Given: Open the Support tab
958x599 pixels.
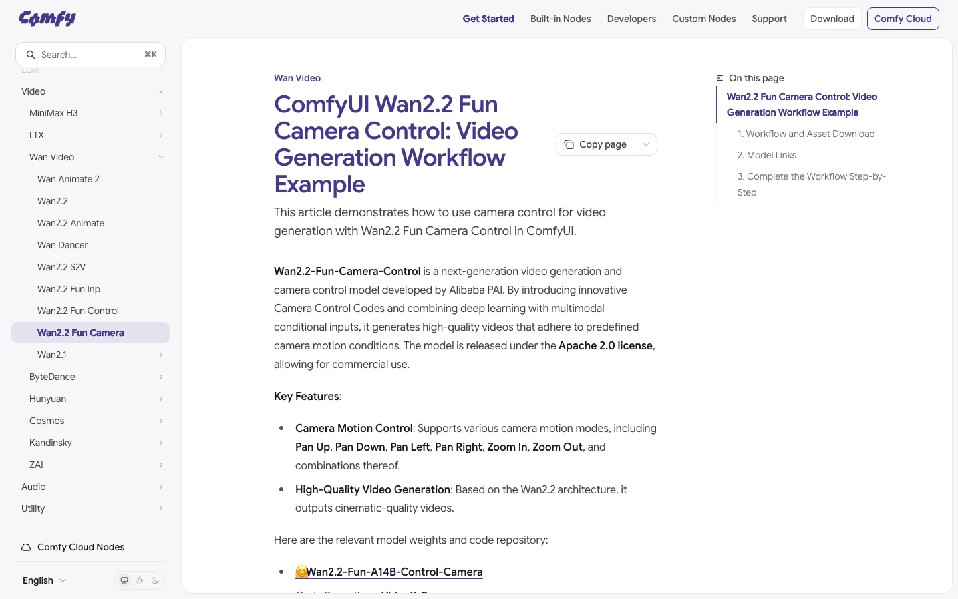Looking at the screenshot, I should 769,19.
